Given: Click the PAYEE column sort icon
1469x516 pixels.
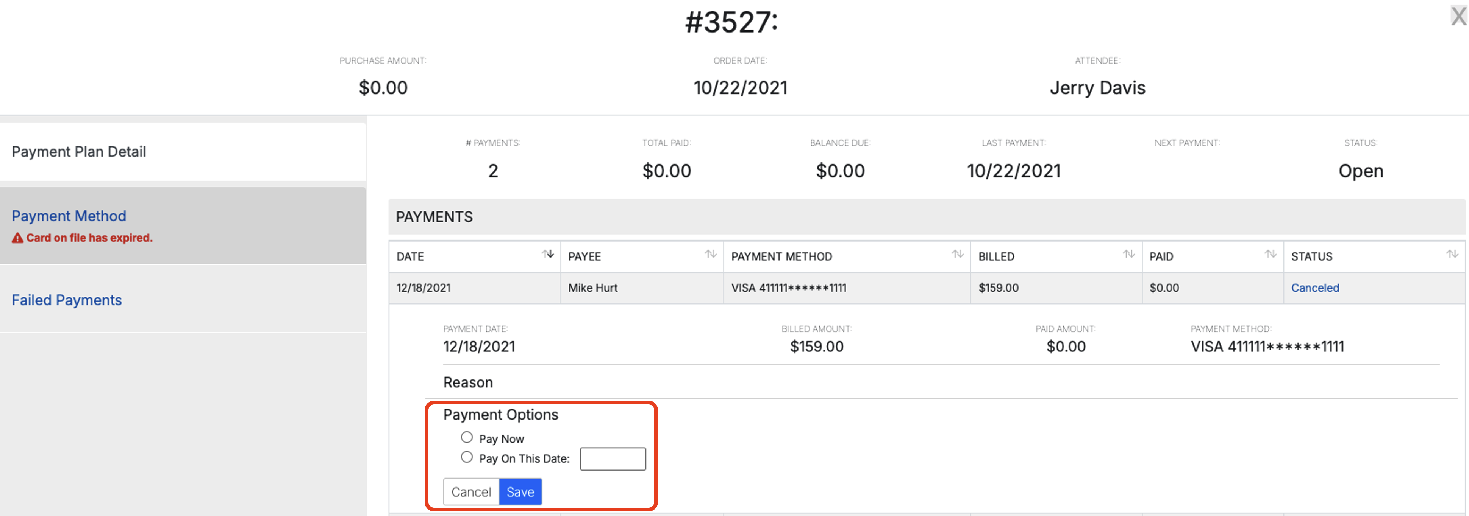Looking at the screenshot, I should (x=711, y=254).
